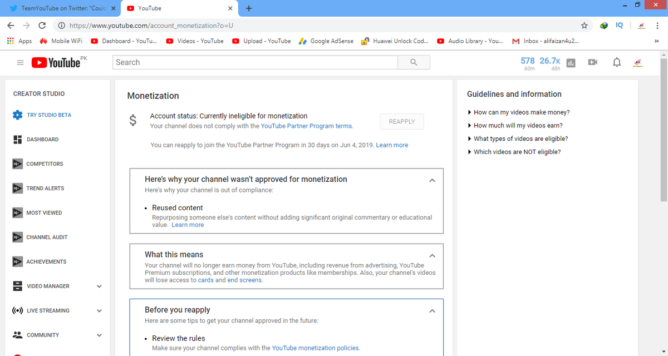668x356 pixels.
Task: Click the Try Studio Beta gear icon
Action: (17, 115)
